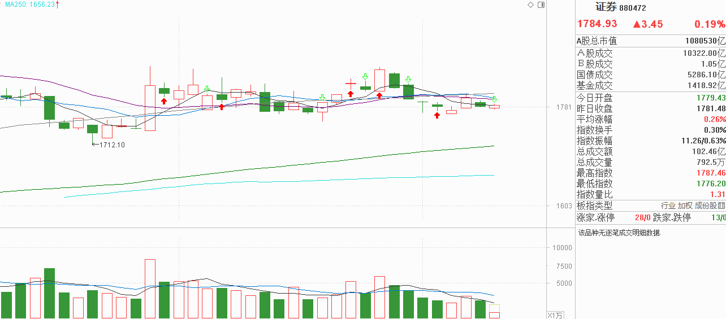Click the red arrow beside the MA250 value
This screenshot has height=319, width=726.
[x=57, y=5]
